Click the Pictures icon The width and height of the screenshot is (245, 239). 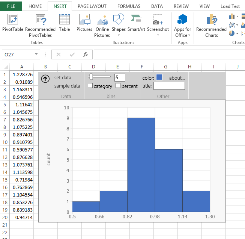84,20
